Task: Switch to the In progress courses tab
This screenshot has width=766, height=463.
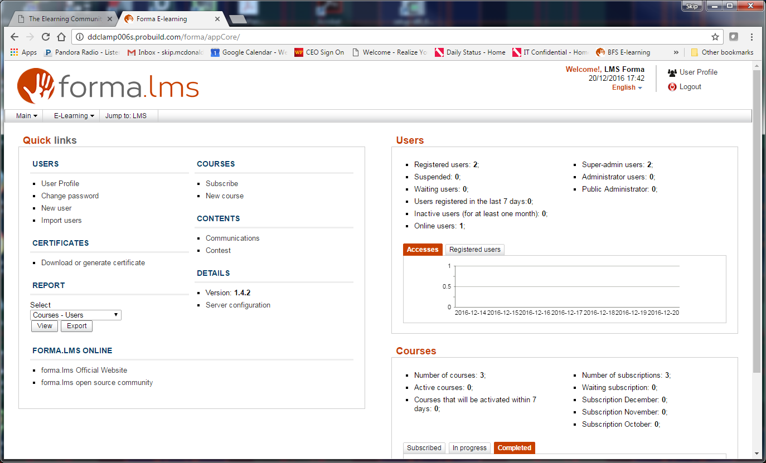Action: coord(469,448)
